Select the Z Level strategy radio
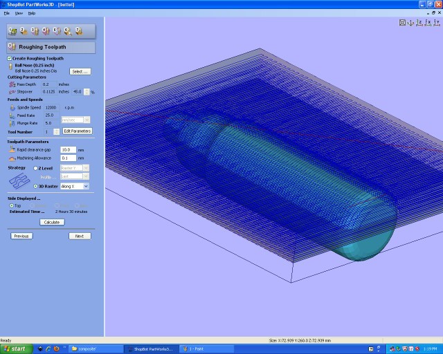The height and width of the screenshot is (354, 443). tap(35, 168)
